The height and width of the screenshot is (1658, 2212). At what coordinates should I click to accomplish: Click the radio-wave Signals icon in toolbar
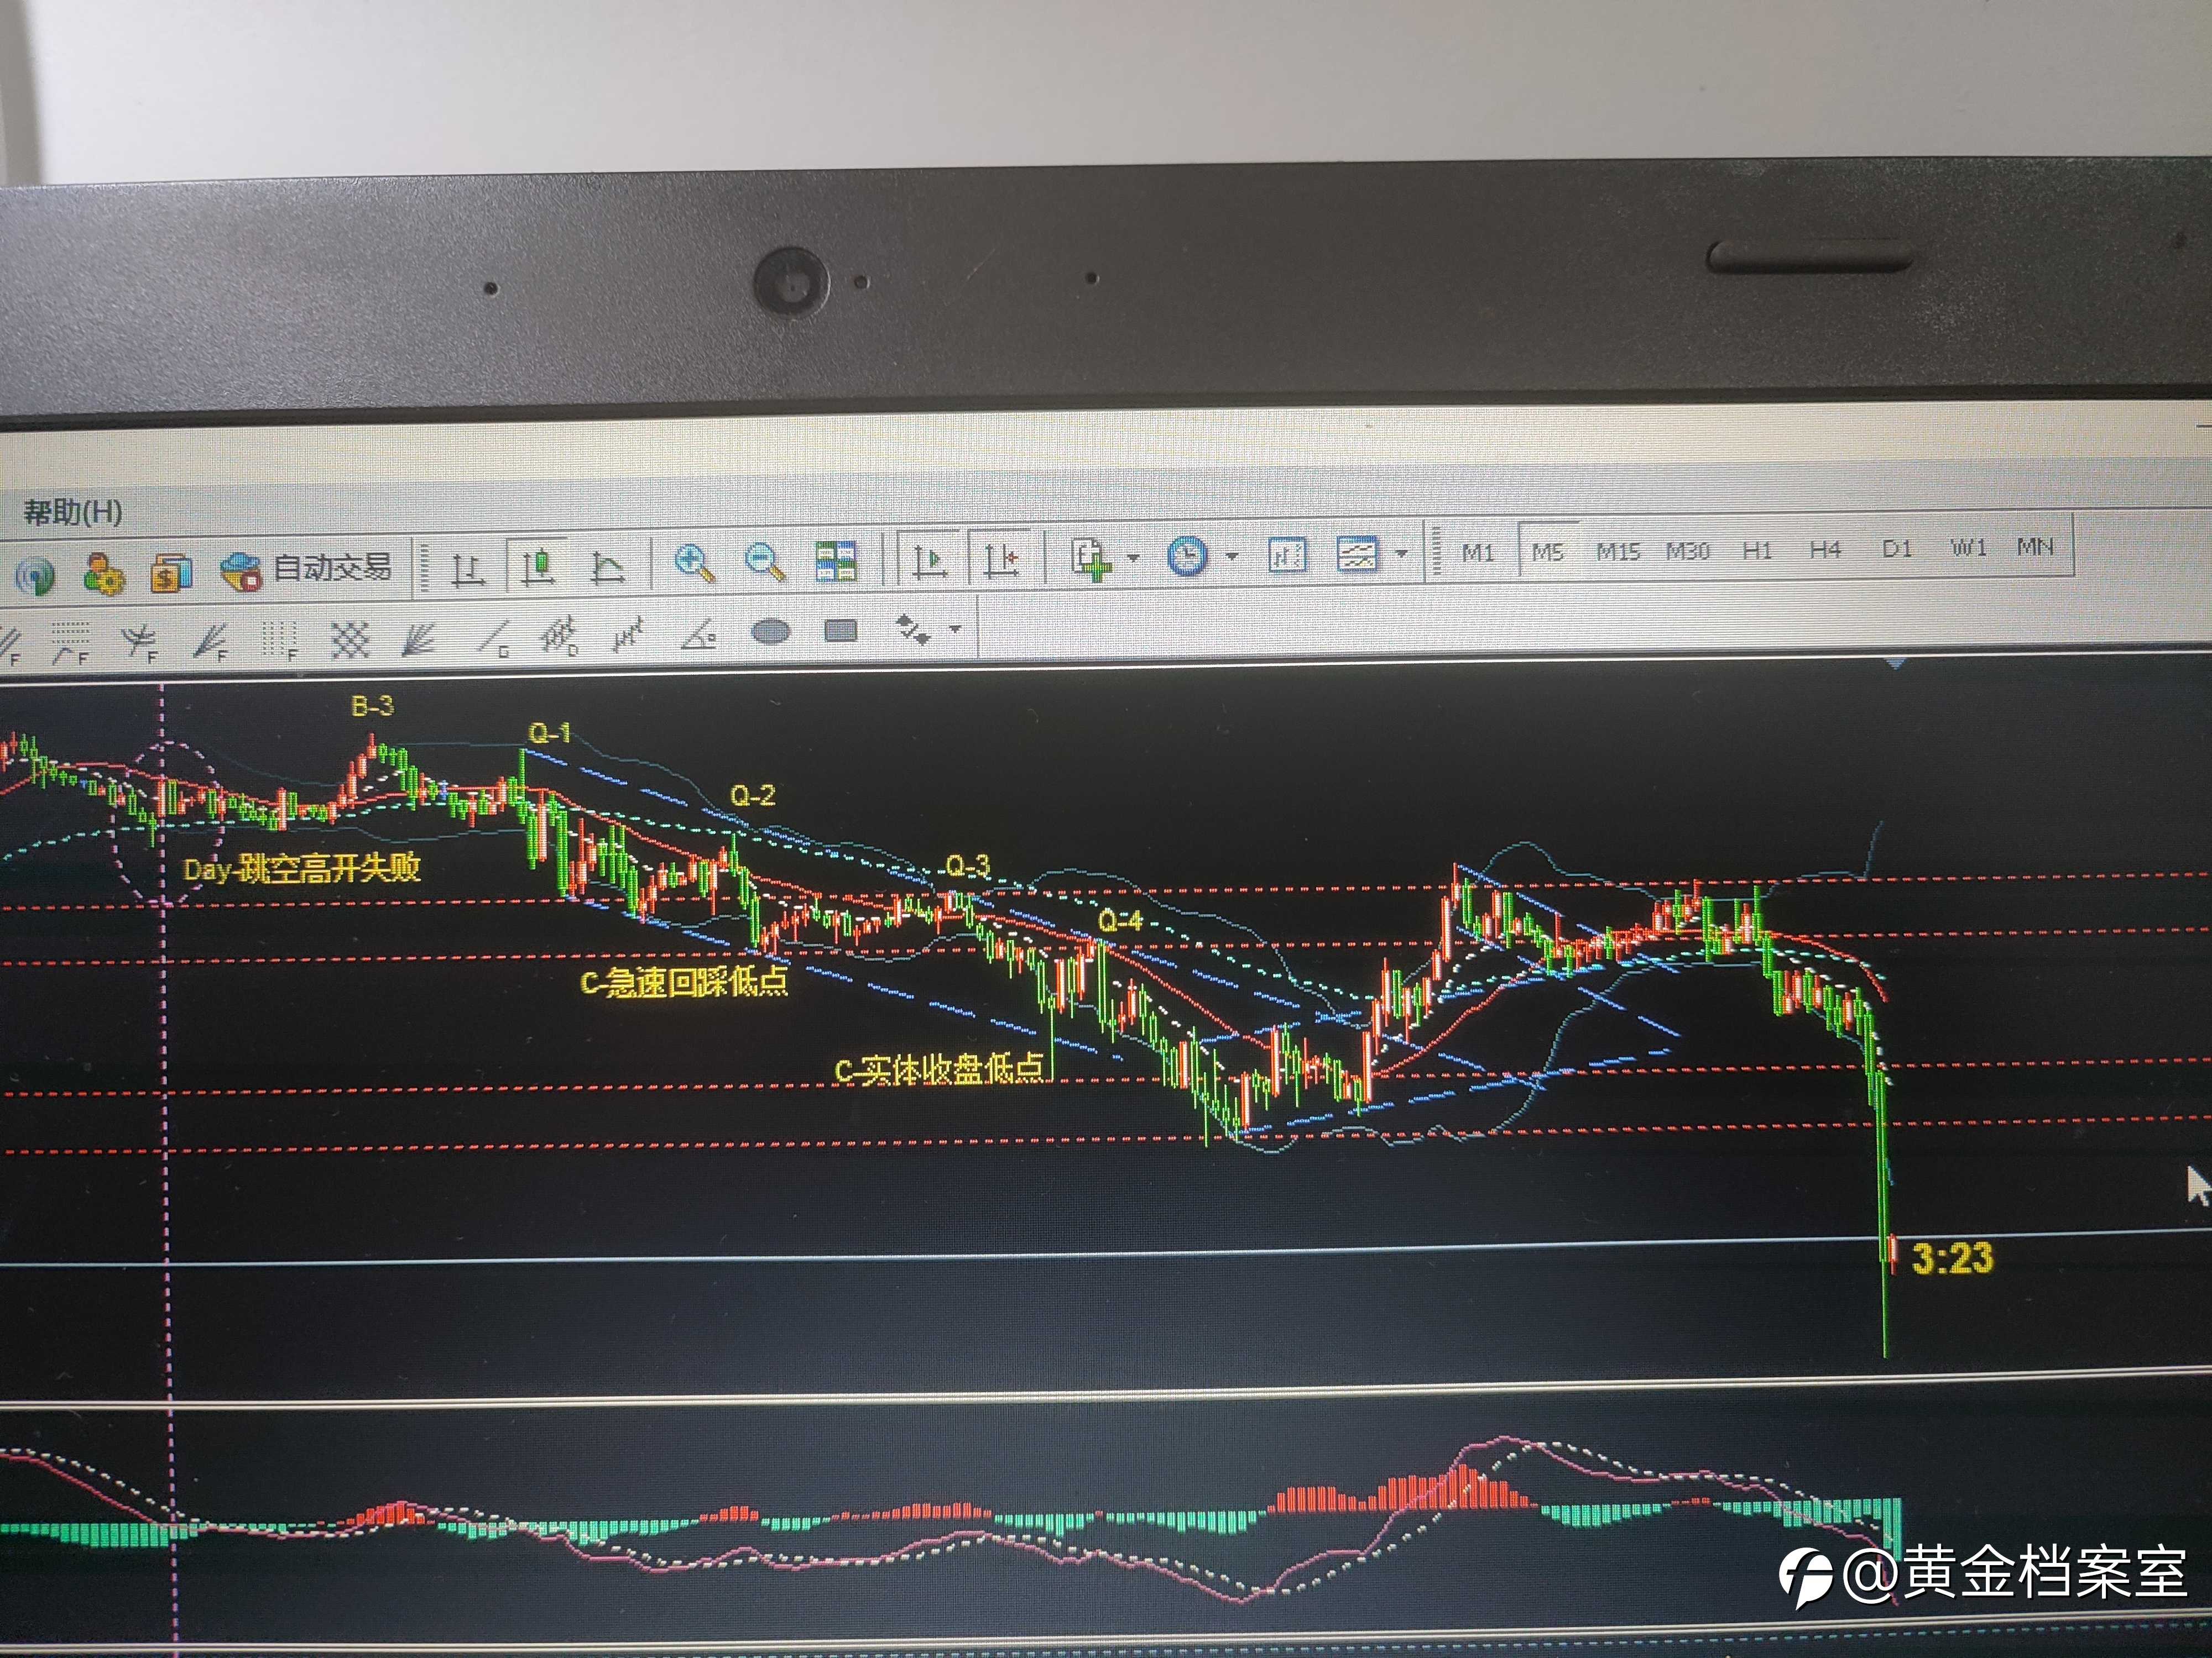(x=35, y=576)
